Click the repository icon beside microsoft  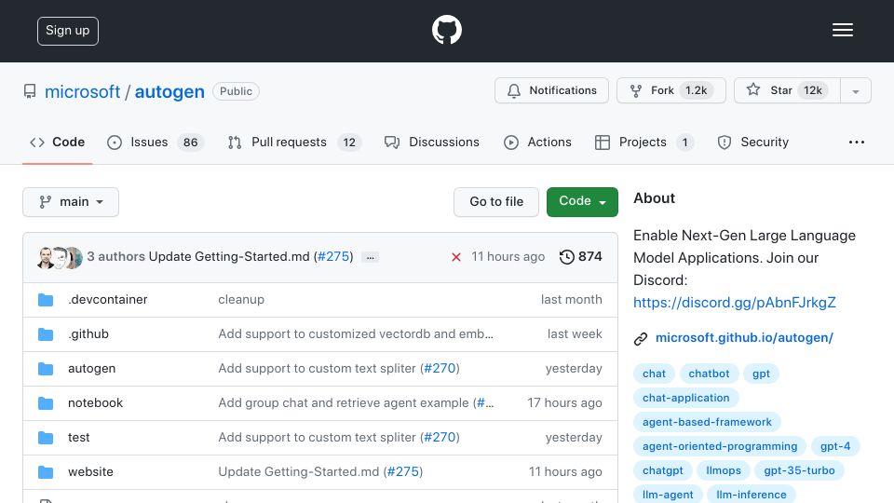(30, 91)
